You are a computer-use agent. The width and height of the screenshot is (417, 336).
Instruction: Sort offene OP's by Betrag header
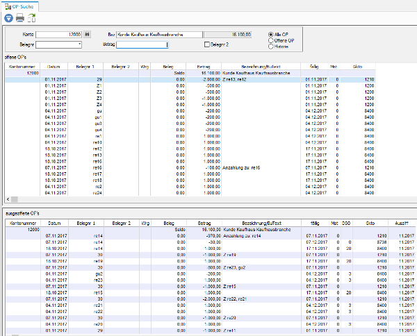204,67
